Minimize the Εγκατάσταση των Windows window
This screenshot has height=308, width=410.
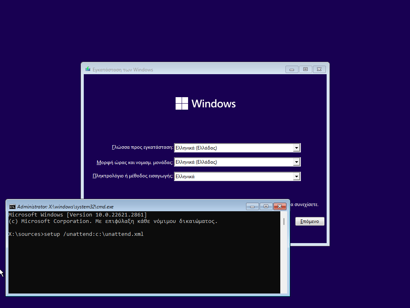point(292,69)
